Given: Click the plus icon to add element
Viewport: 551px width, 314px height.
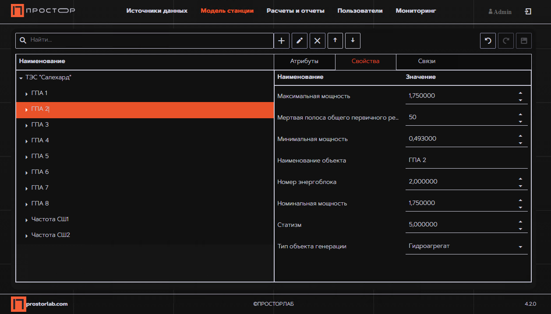Looking at the screenshot, I should (x=282, y=41).
